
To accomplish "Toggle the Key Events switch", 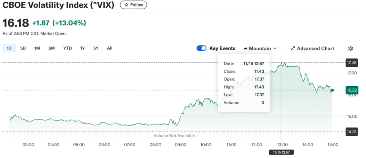I will 201,48.
